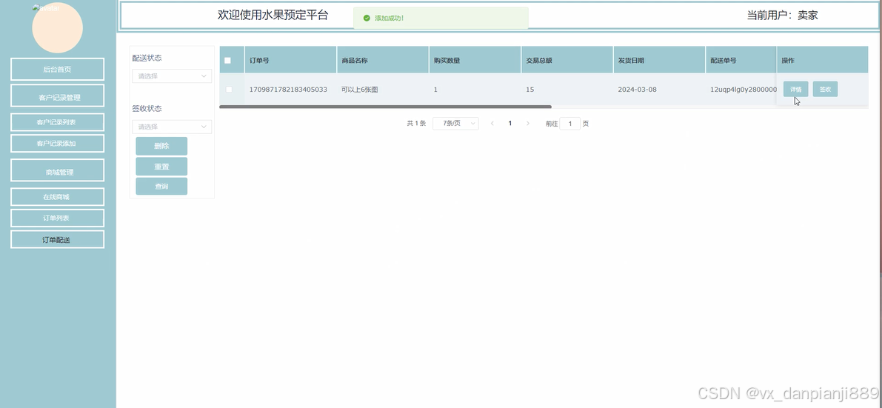Click the green success check icon
This screenshot has height=408, width=882.
[x=367, y=18]
